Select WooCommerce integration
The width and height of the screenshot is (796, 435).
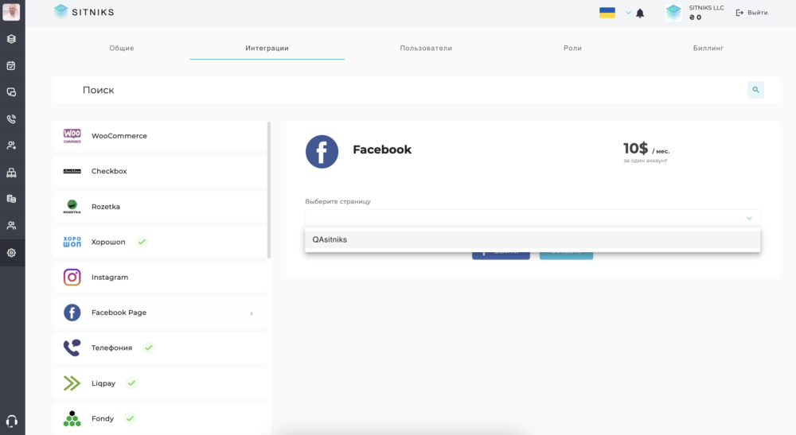(161, 136)
